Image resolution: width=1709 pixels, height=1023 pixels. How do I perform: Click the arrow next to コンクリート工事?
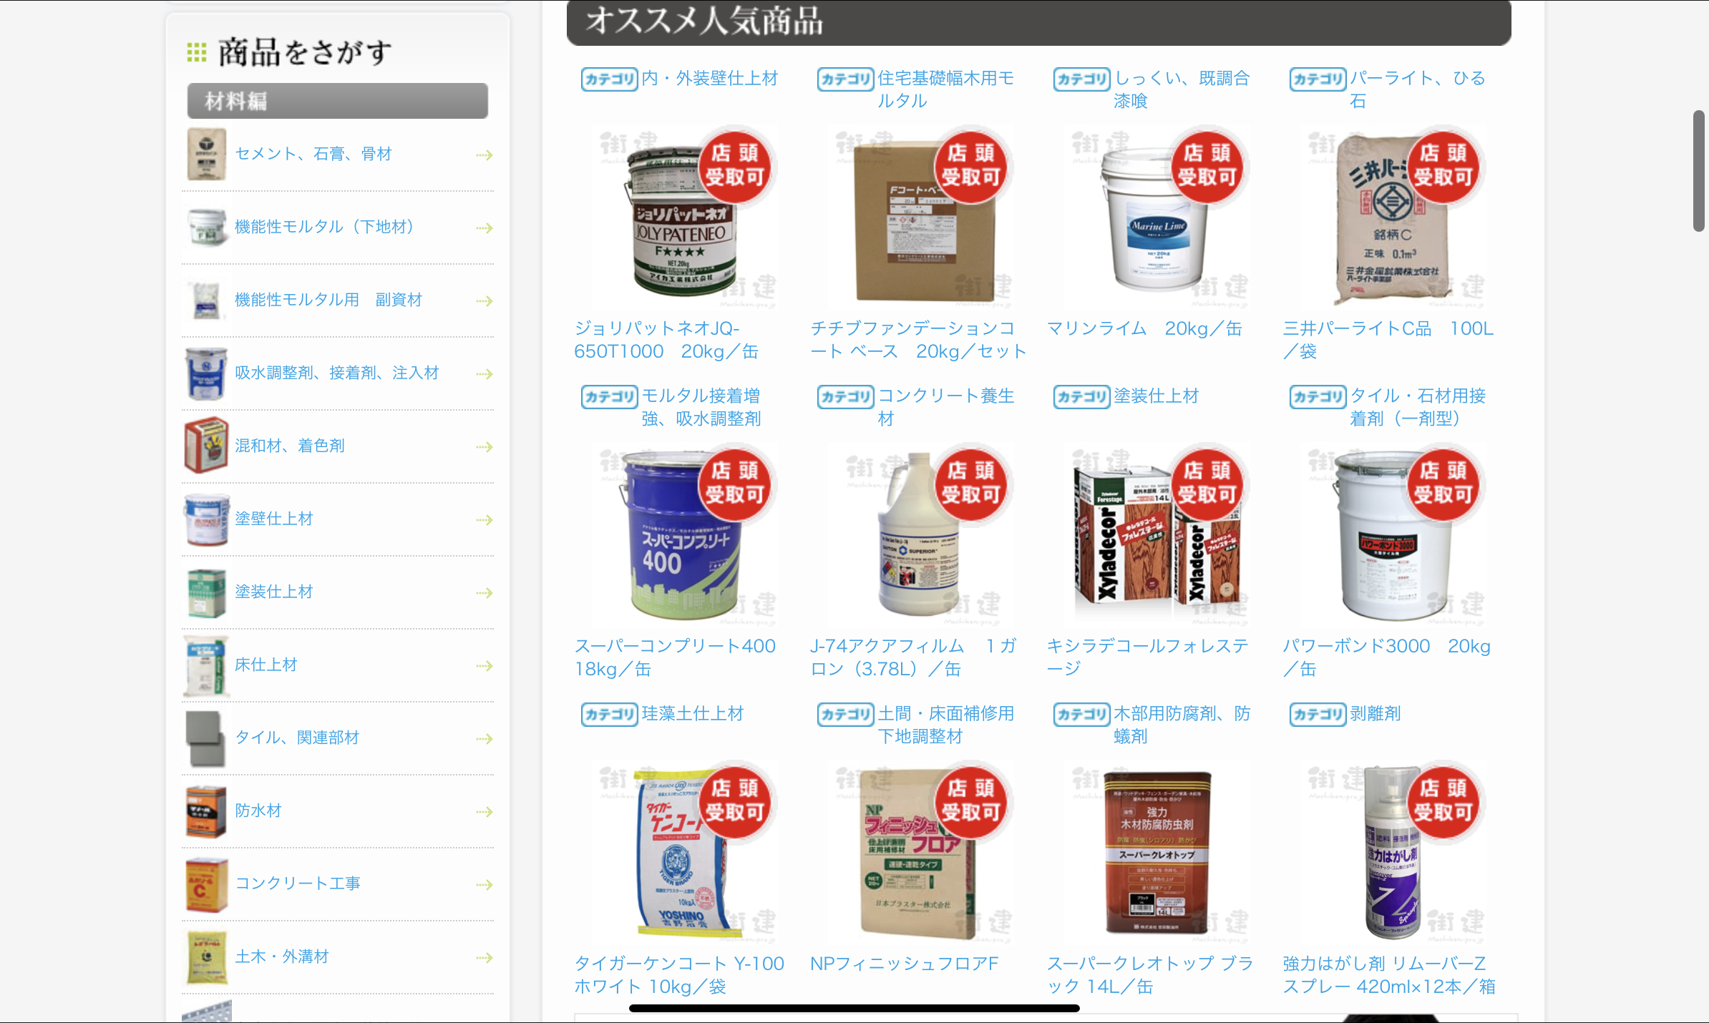pos(485,885)
